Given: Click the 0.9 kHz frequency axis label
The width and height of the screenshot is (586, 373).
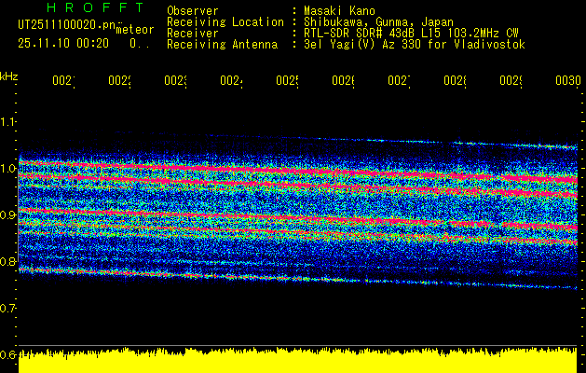Looking at the screenshot, I should coord(8,214).
